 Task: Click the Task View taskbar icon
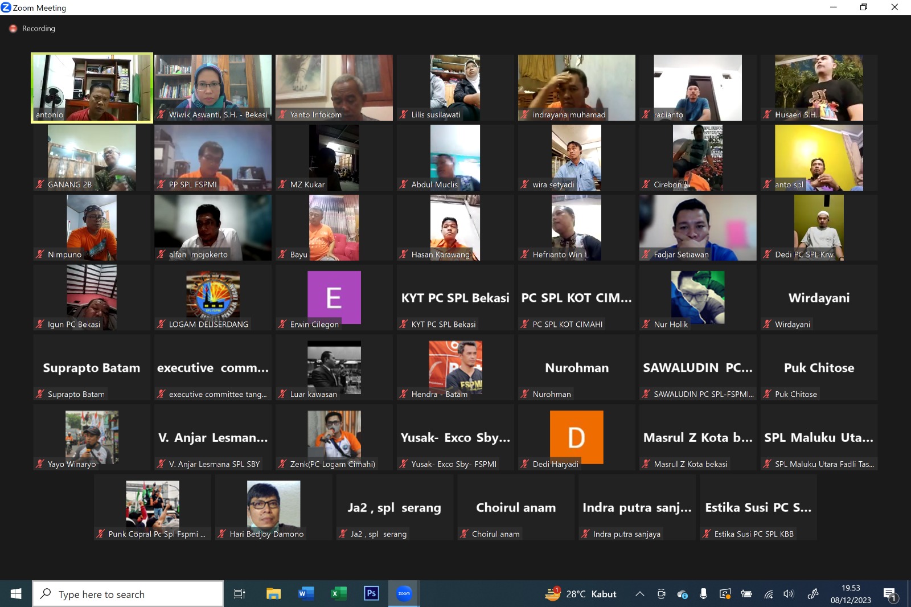click(x=240, y=594)
